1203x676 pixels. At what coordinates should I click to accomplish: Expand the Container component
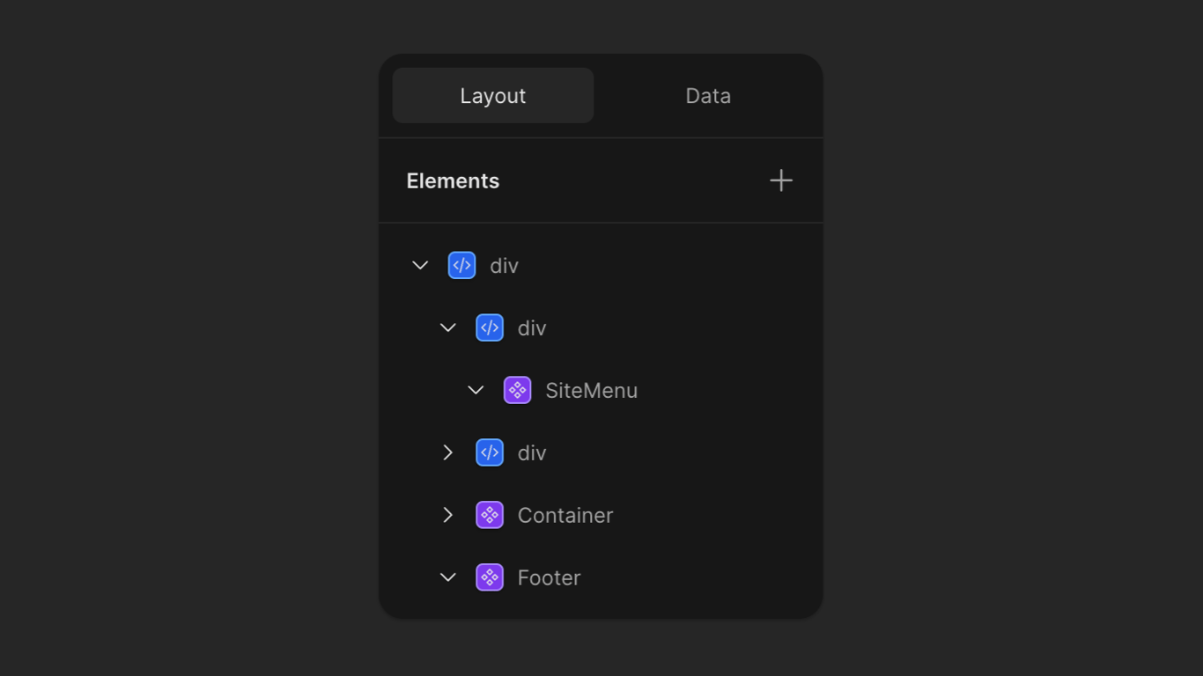pos(447,515)
